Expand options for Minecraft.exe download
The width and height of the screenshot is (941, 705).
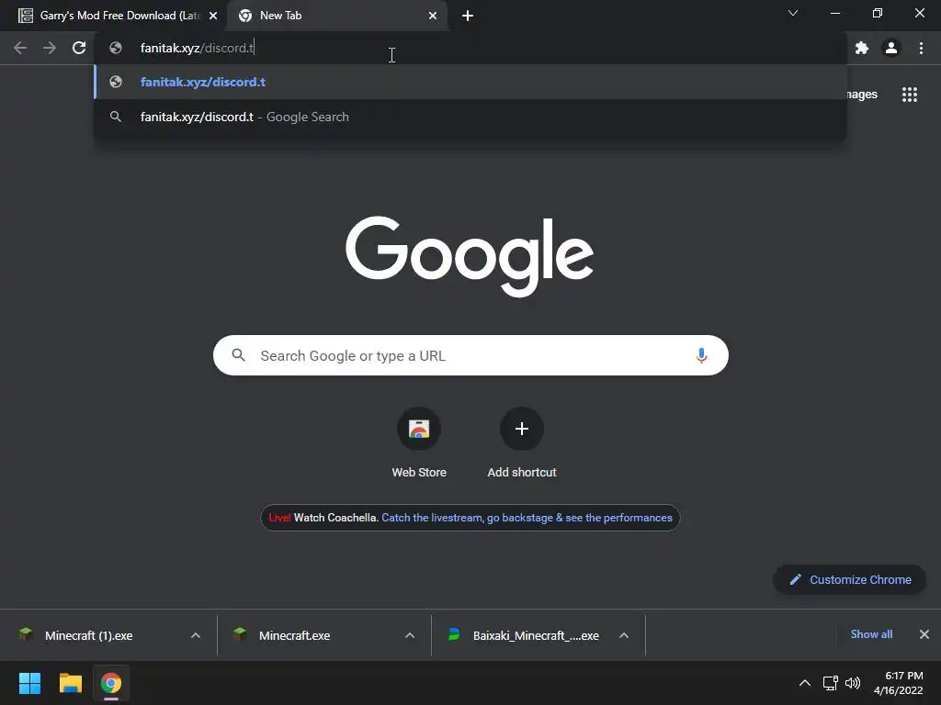(x=410, y=635)
